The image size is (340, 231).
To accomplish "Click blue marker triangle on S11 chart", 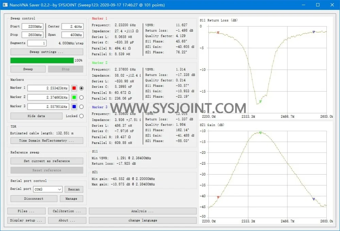I will [313, 32].
